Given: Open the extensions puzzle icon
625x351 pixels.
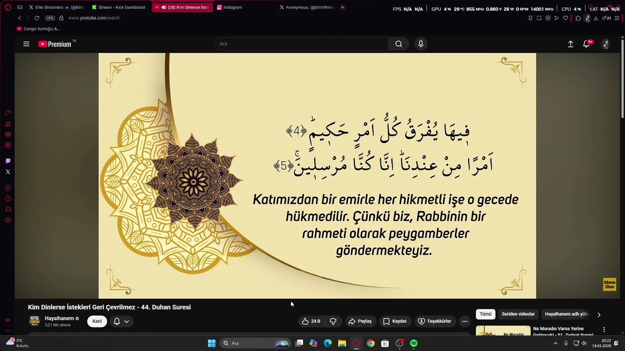Looking at the screenshot, I should click(578, 18).
